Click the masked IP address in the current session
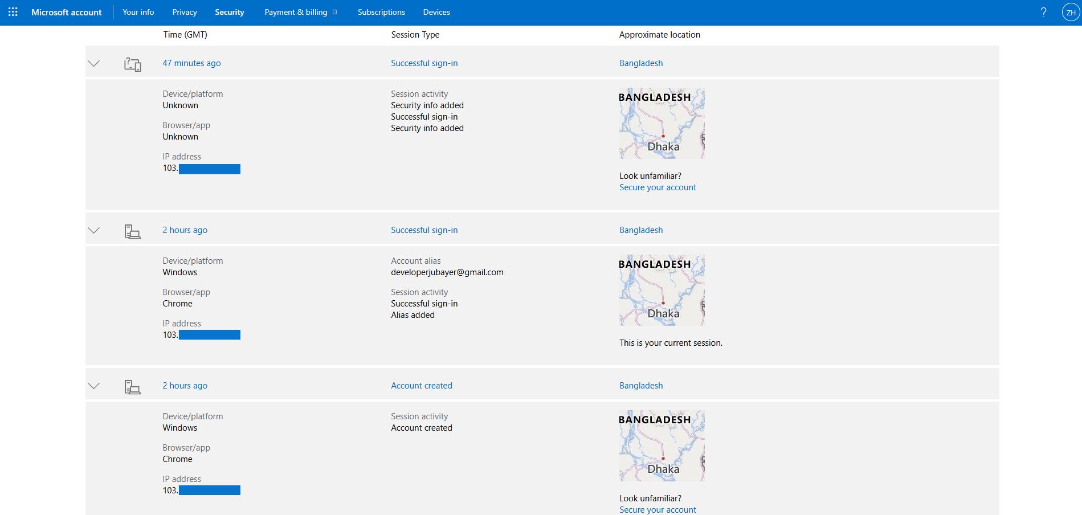The width and height of the screenshot is (1082, 515). pyautogui.click(x=201, y=335)
